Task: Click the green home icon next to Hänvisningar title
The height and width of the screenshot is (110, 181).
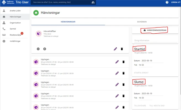Action: (36, 13)
